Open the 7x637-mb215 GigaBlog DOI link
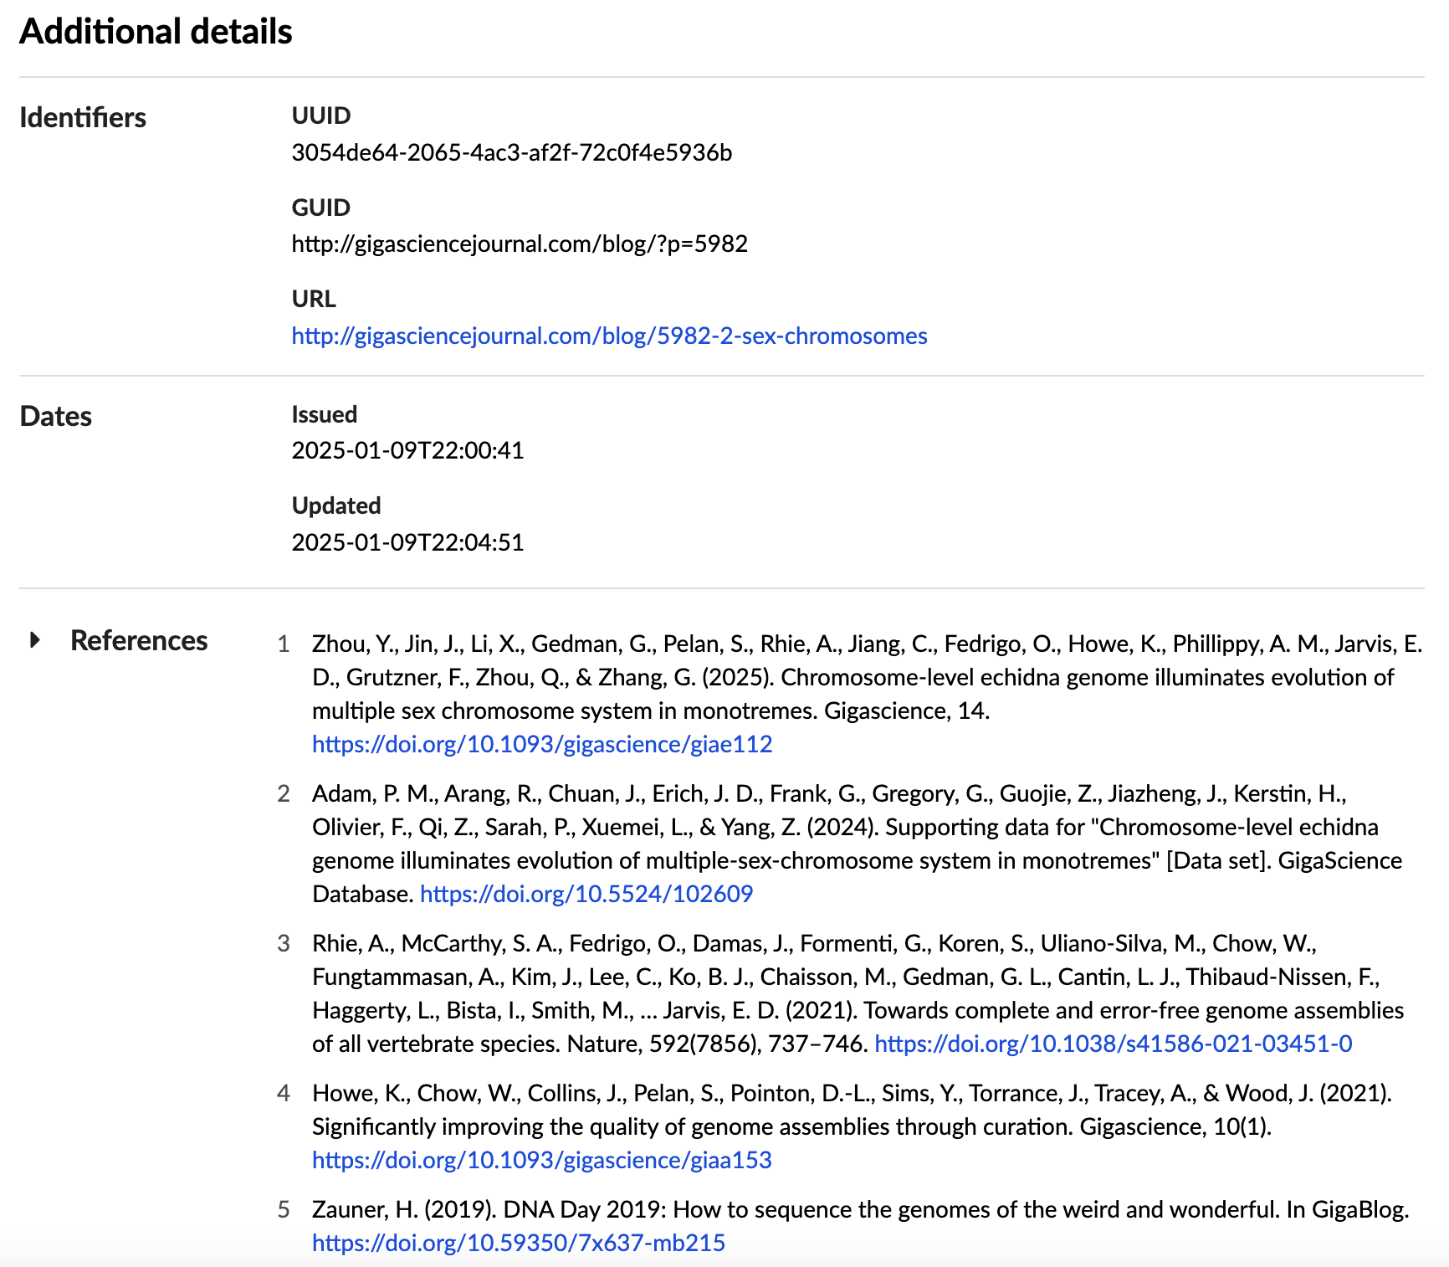1449x1267 pixels. 519,1243
